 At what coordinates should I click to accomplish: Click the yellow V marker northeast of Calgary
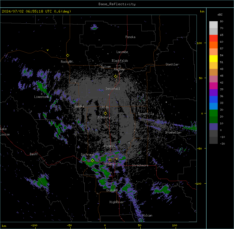pos(116,159)
